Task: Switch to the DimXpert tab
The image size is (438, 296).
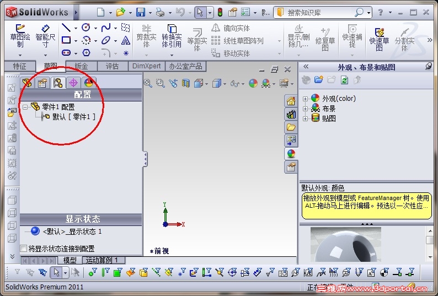Action: click(x=146, y=66)
